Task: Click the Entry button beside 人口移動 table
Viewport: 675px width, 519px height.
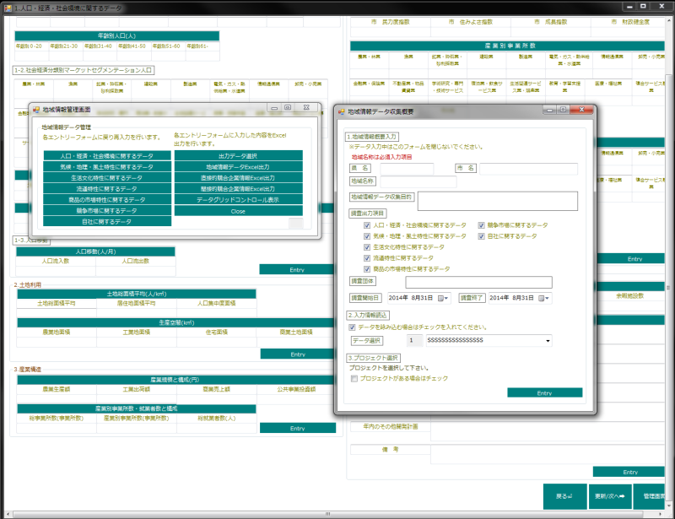Action: (297, 269)
